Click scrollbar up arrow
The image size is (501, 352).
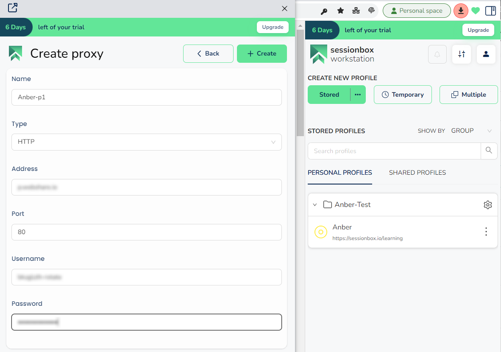pos(300,25)
